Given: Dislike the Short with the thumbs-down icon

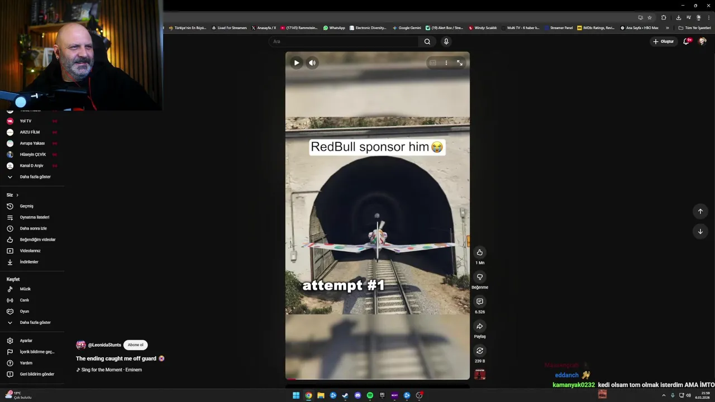Looking at the screenshot, I should pos(480,277).
